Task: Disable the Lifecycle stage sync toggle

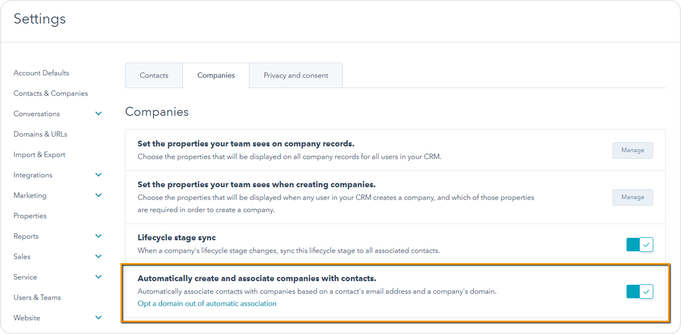Action: click(640, 244)
